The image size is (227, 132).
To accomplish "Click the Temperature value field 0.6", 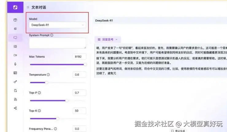I will [x=79, y=75].
